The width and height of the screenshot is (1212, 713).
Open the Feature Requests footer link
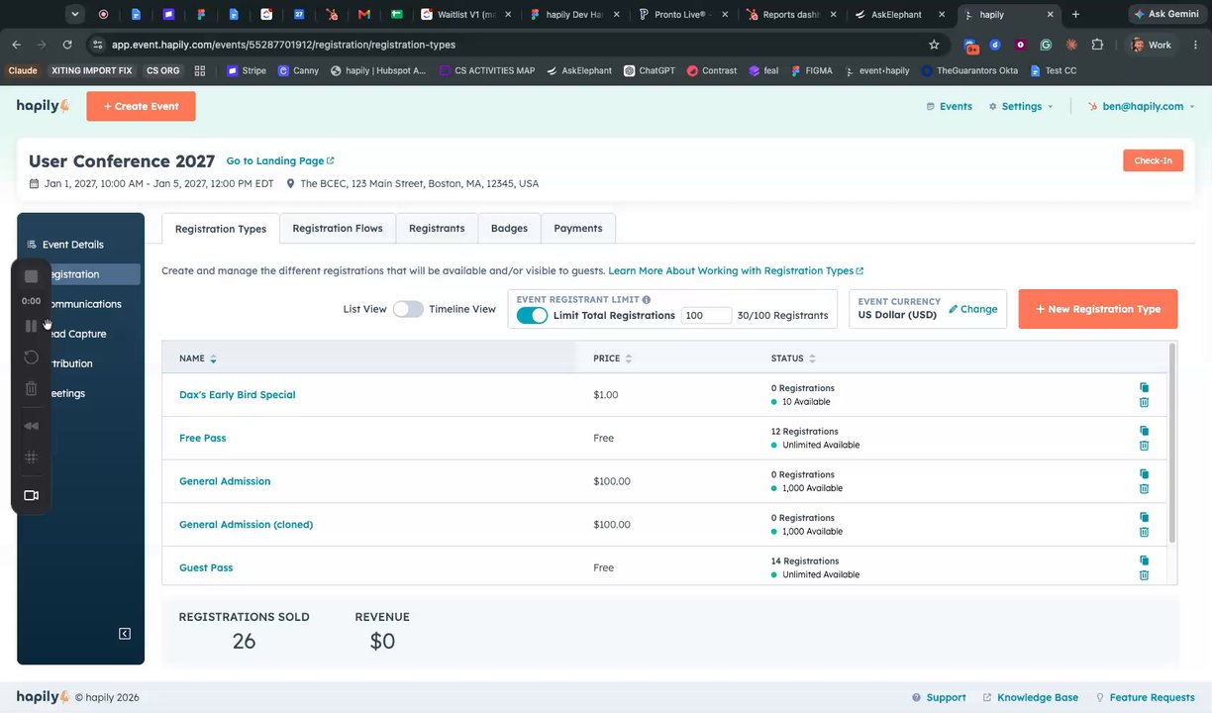[1145, 697]
